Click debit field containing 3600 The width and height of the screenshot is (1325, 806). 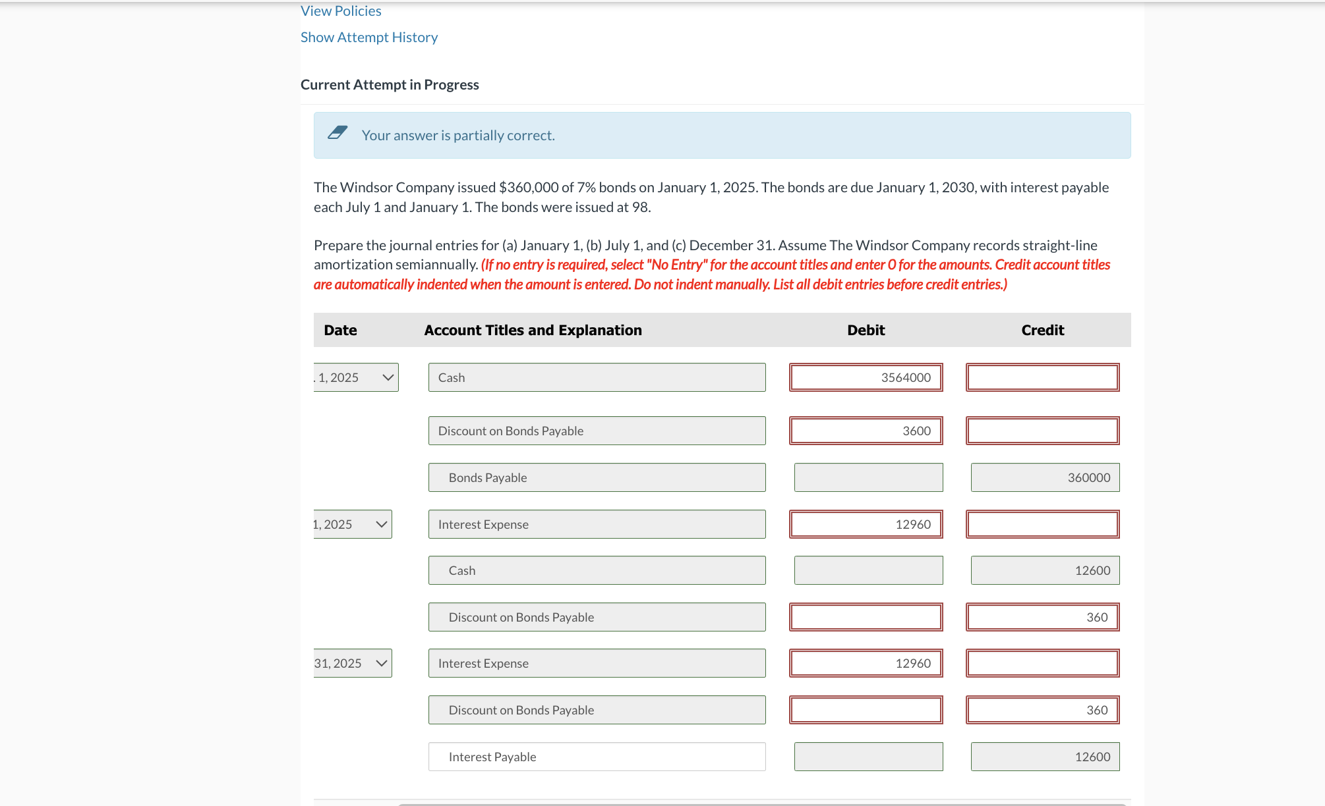pyautogui.click(x=866, y=431)
